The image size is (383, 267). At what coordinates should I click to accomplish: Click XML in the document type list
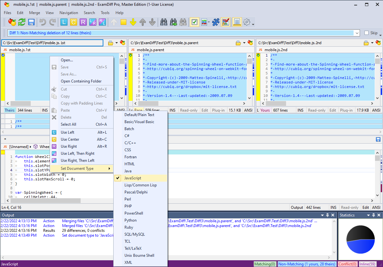point(141,263)
